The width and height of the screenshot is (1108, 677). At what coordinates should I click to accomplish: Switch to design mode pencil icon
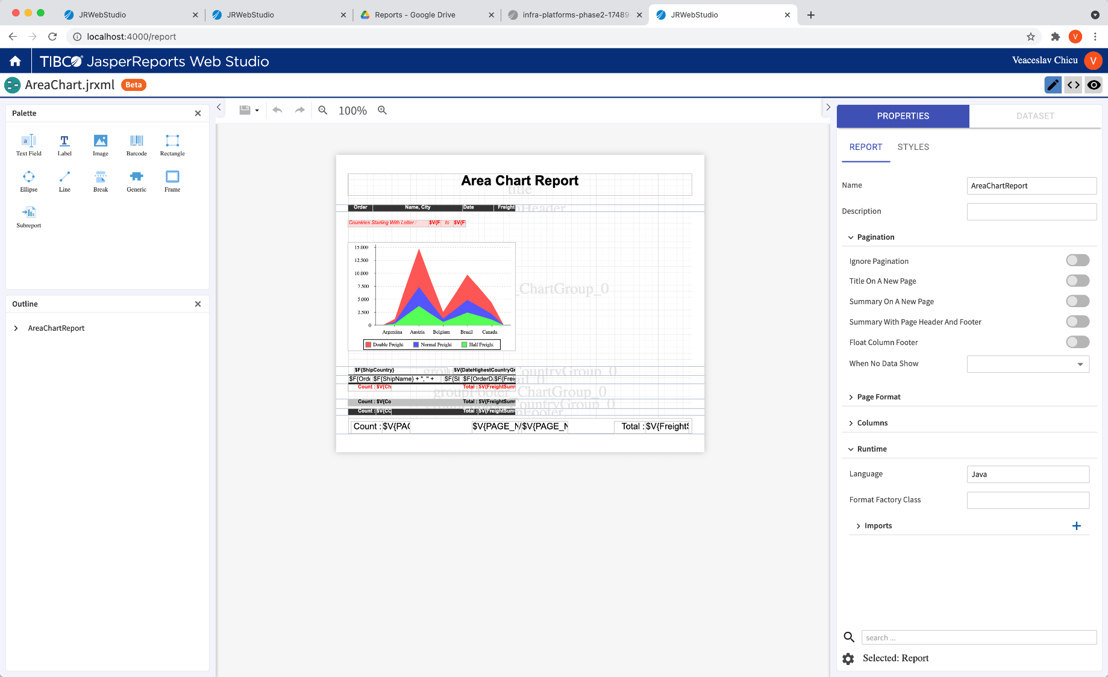coord(1053,85)
